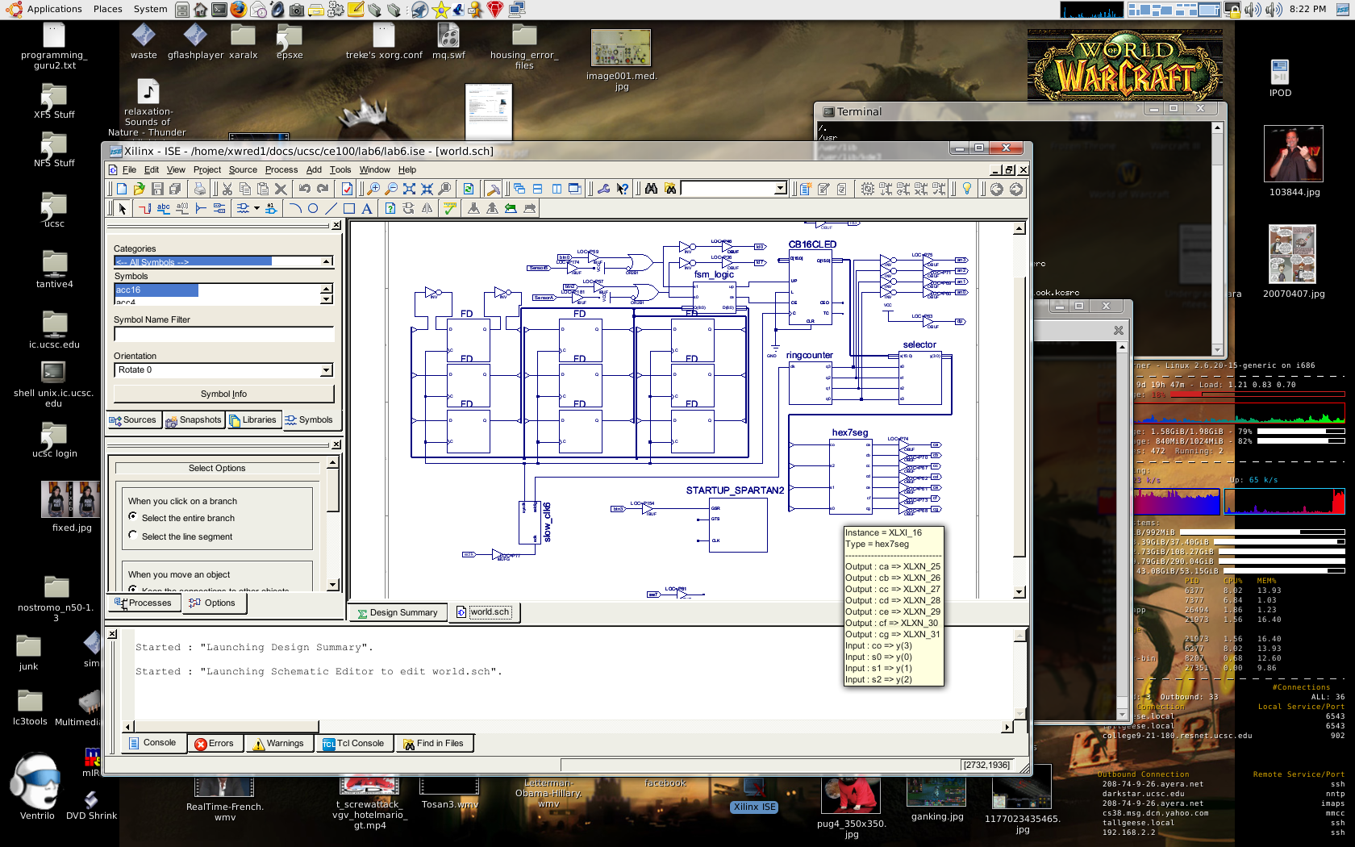Click the Symbol Info button
This screenshot has width=1355, height=847.
pos(223,394)
